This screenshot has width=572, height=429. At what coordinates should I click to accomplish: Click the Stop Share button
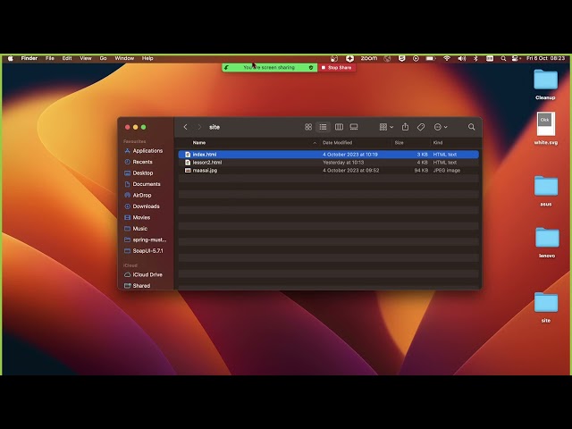(336, 68)
